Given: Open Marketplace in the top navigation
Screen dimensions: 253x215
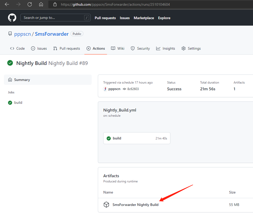Looking at the screenshot, I should tap(144, 18).
